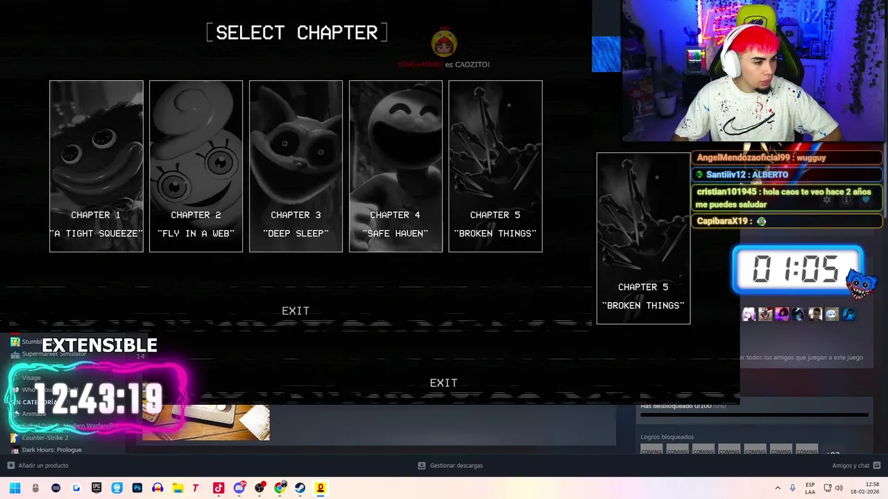Select Counter-Strike 2 in Steam library

[x=45, y=438]
